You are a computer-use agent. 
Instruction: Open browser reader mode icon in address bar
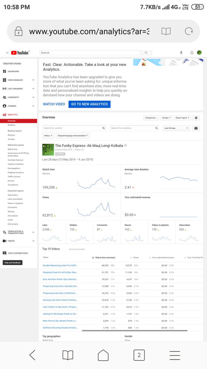point(166,31)
